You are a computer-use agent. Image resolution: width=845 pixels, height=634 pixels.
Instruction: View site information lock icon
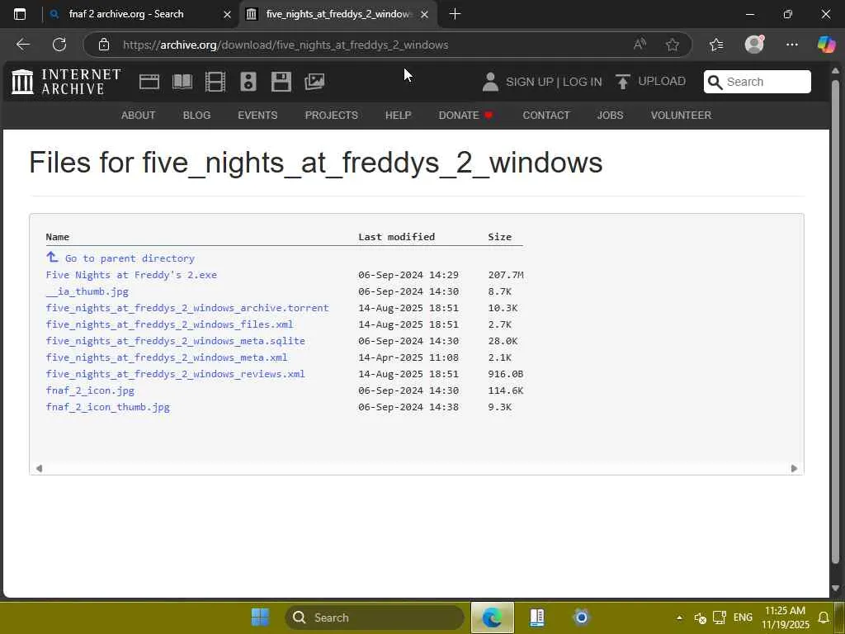pos(104,45)
